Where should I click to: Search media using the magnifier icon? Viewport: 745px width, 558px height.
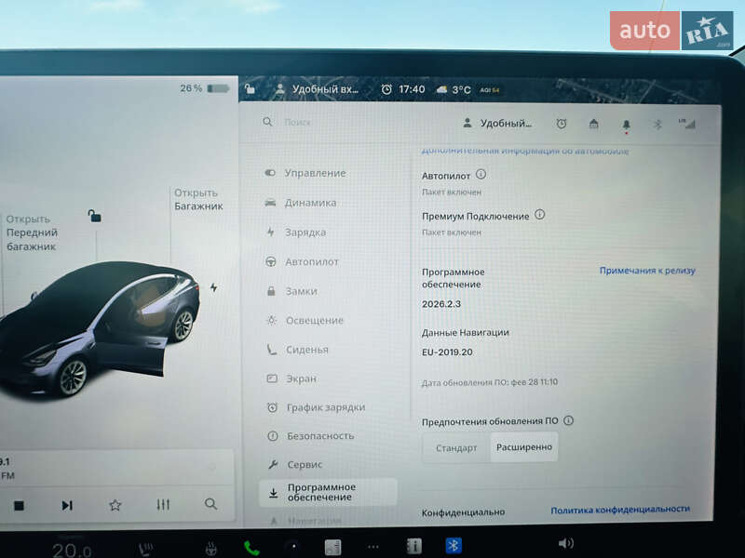point(210,503)
